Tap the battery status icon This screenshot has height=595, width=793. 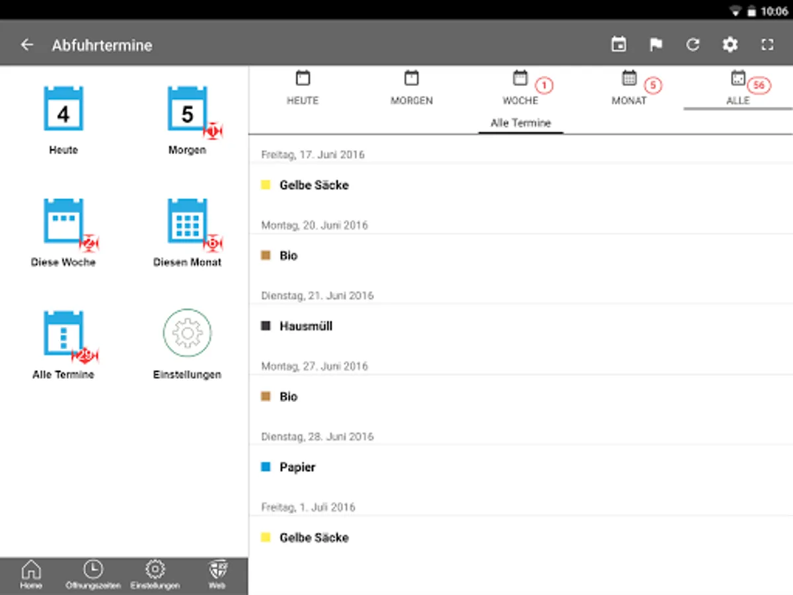(751, 11)
